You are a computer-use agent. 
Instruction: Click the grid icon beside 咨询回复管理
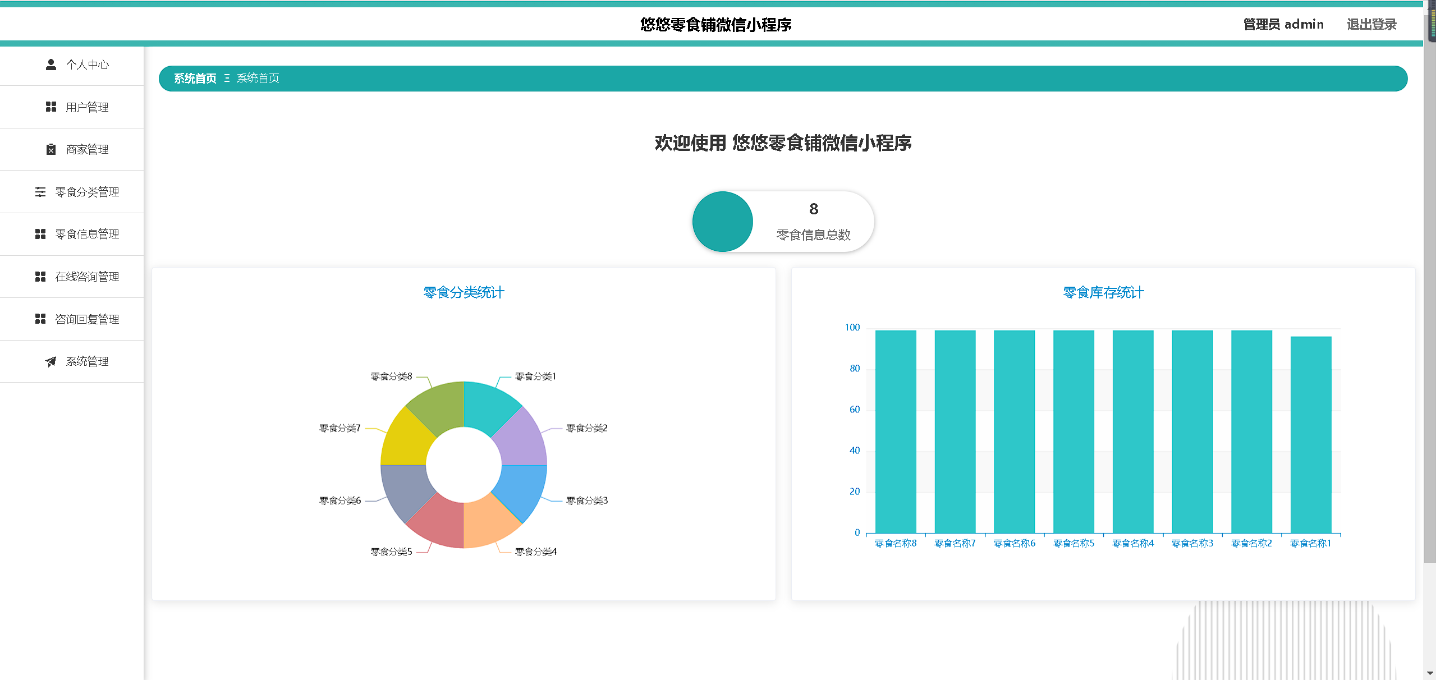(x=40, y=319)
